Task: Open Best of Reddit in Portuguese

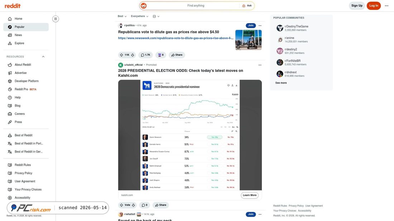Action: click(x=26, y=144)
